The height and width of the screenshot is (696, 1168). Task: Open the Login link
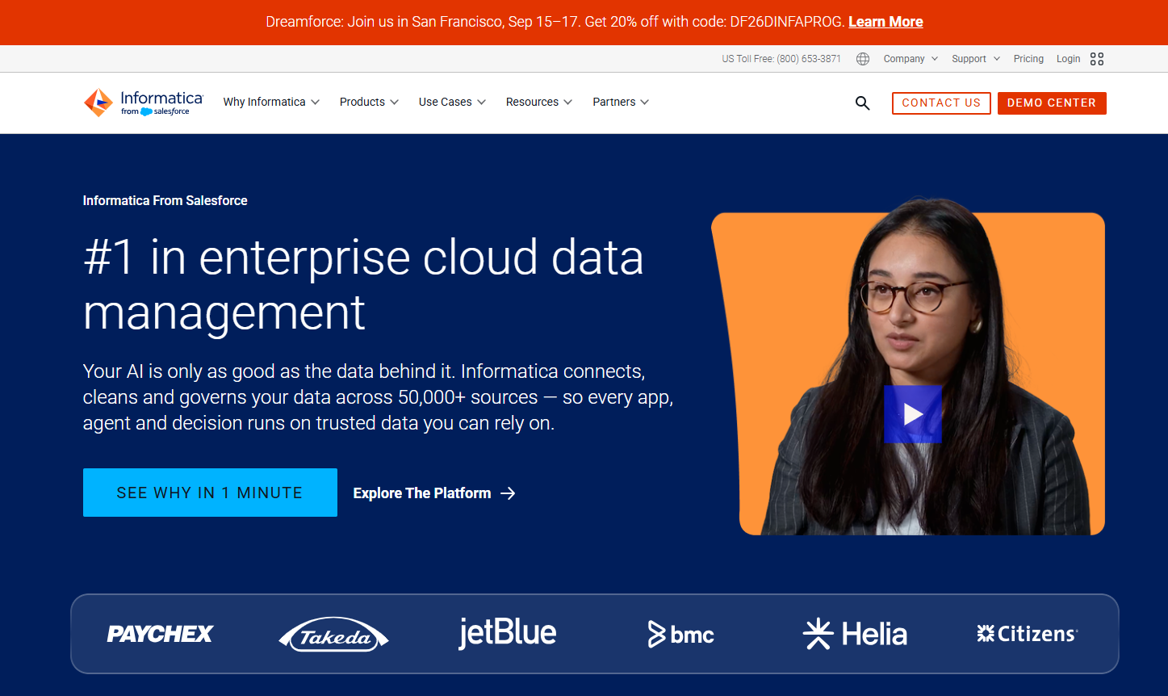(x=1068, y=59)
